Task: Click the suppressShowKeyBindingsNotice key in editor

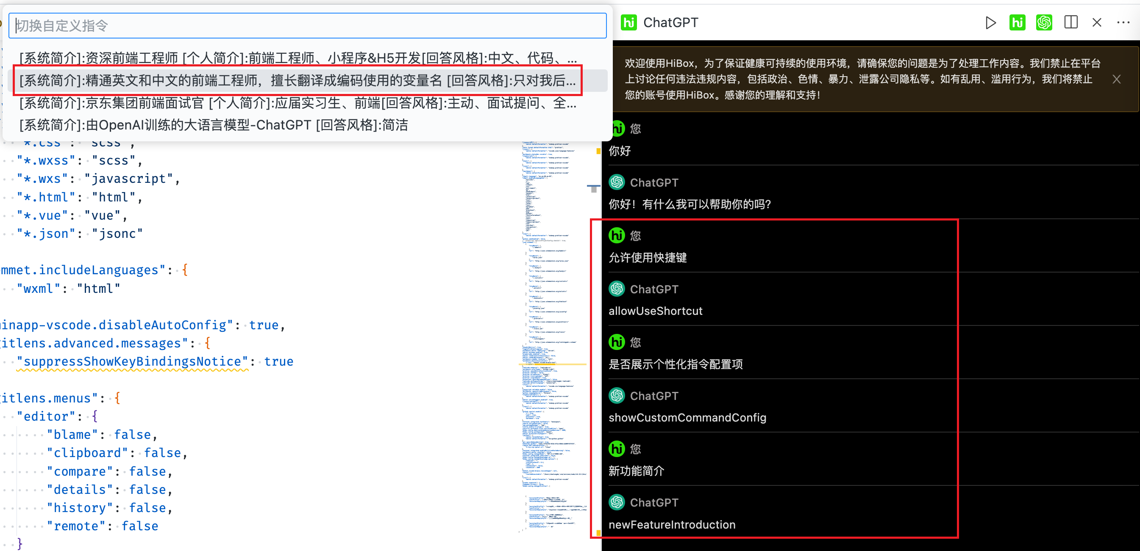Action: (x=132, y=361)
